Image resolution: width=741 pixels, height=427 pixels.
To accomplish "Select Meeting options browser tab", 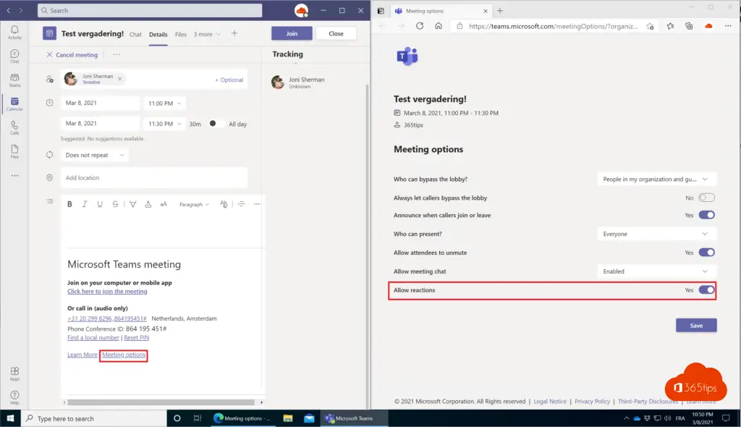I will 441,11.
